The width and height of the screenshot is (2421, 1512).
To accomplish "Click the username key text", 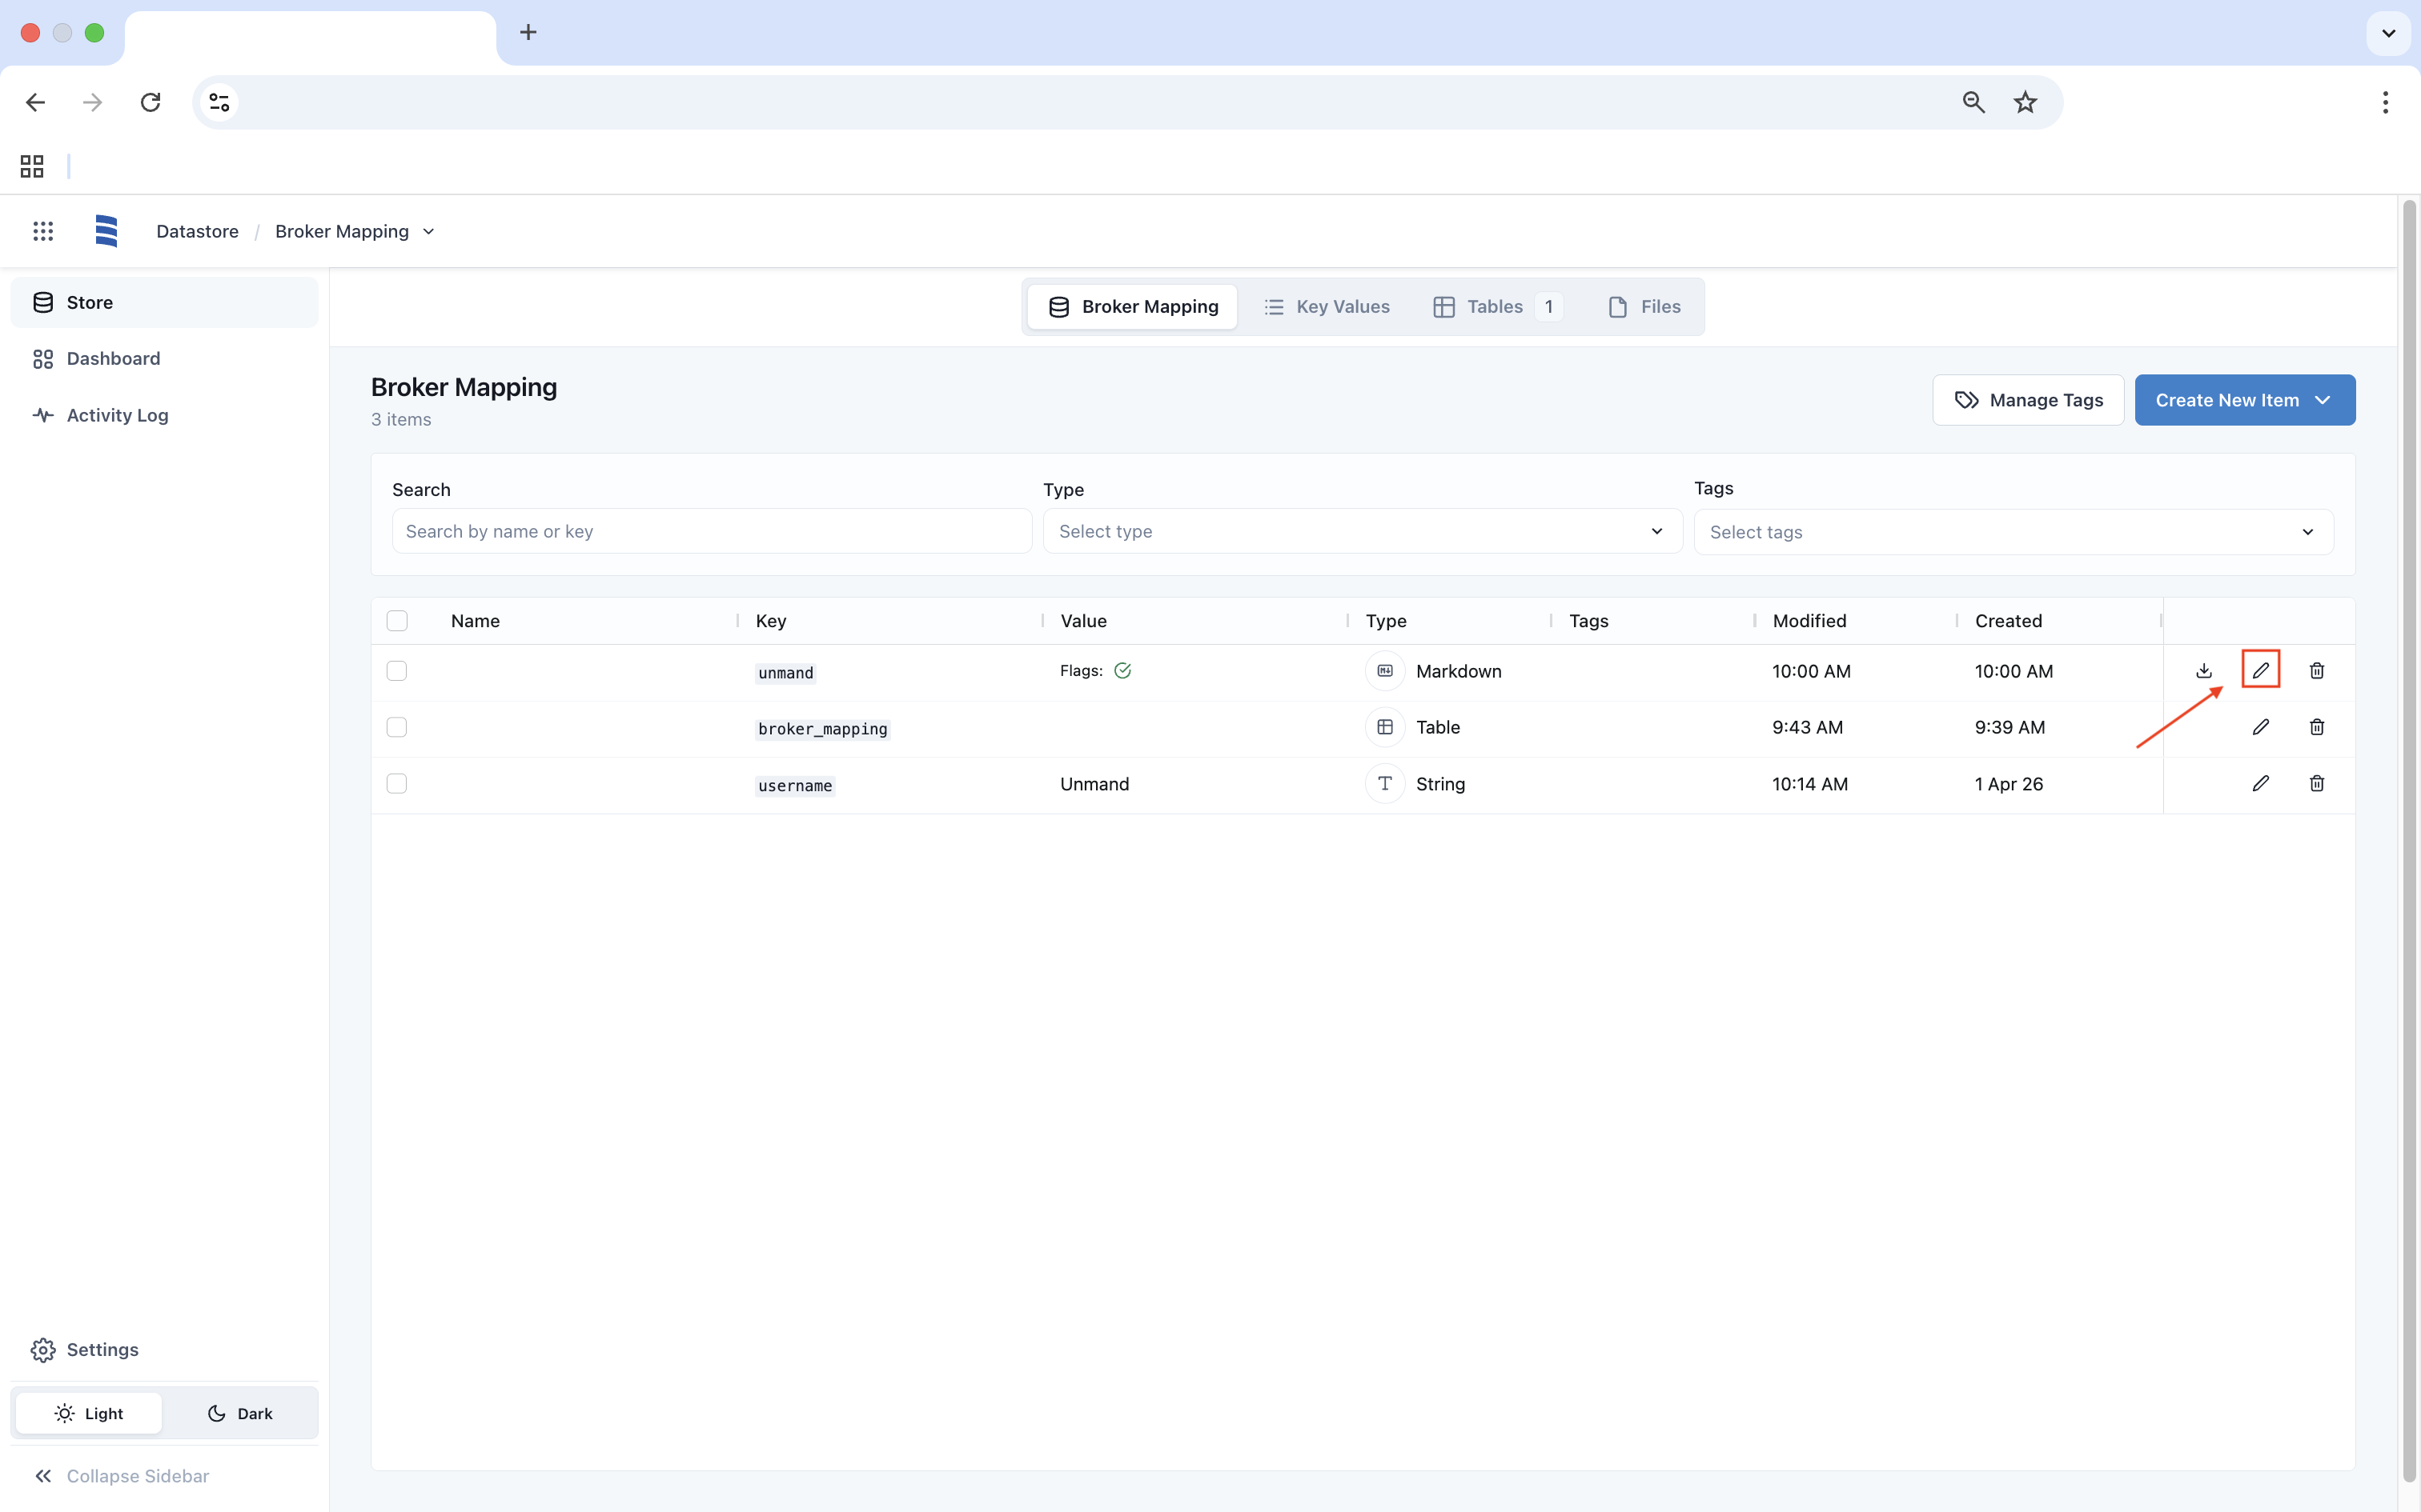I will coord(794,786).
